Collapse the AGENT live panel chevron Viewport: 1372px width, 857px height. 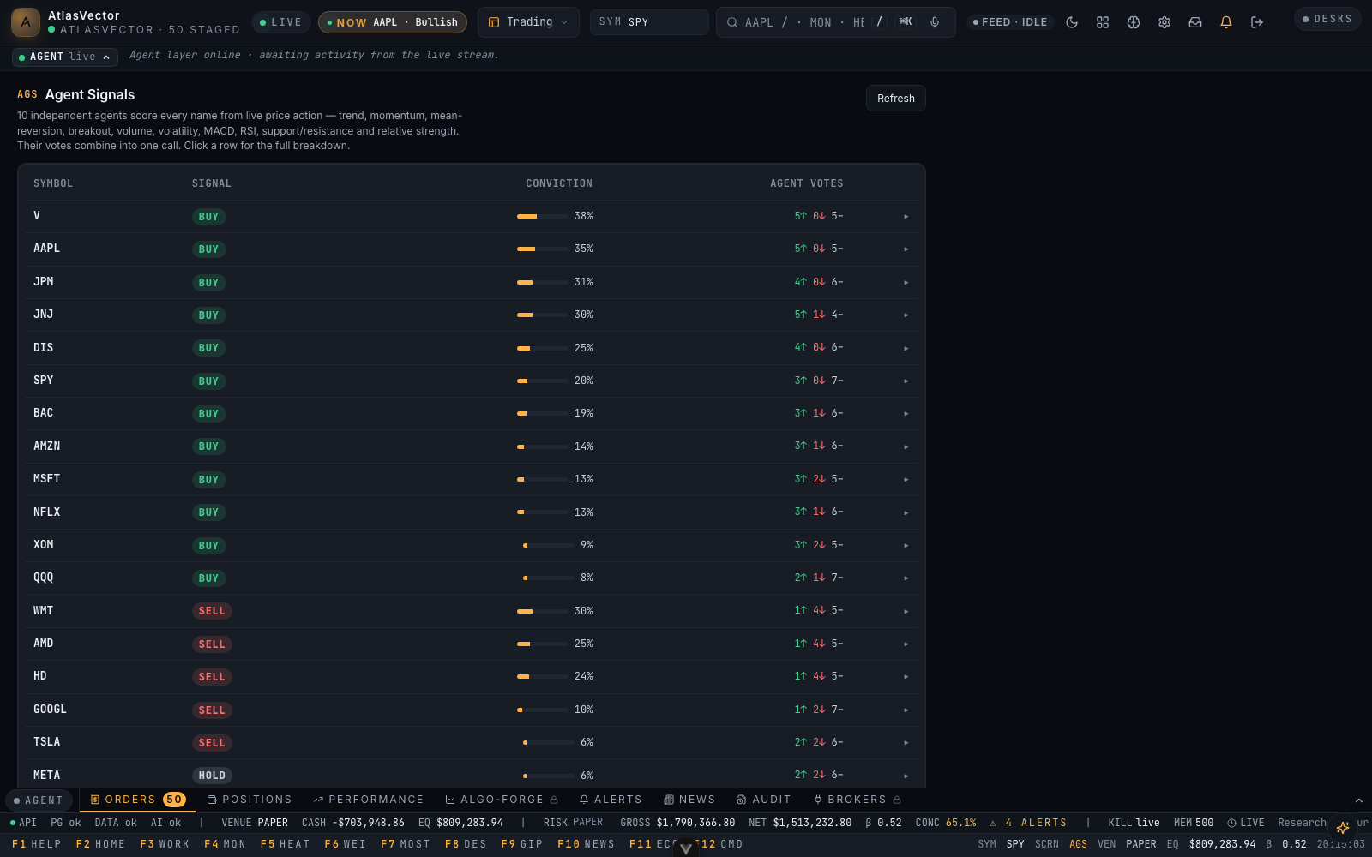106,57
